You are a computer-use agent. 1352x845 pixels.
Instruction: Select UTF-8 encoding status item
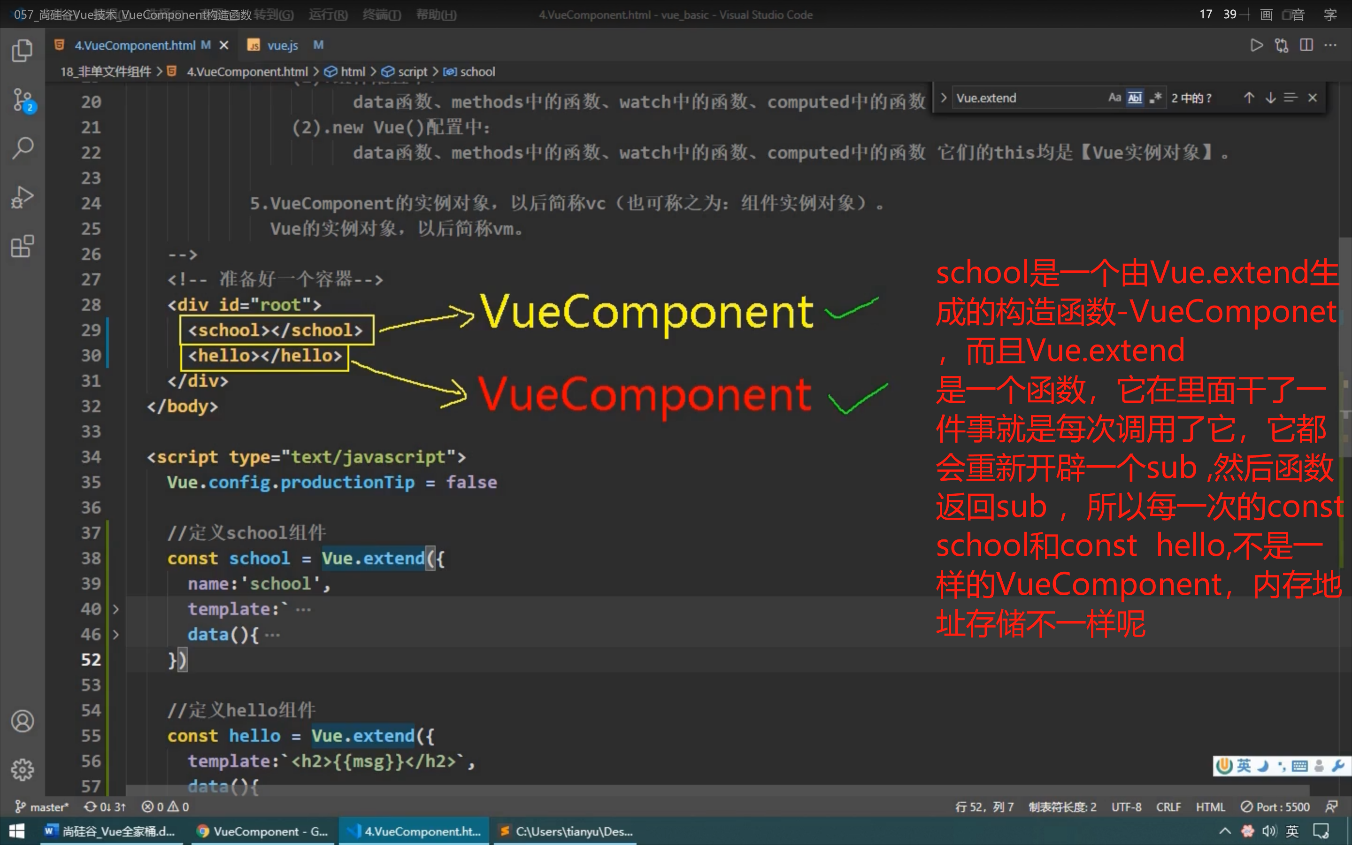point(1126,807)
